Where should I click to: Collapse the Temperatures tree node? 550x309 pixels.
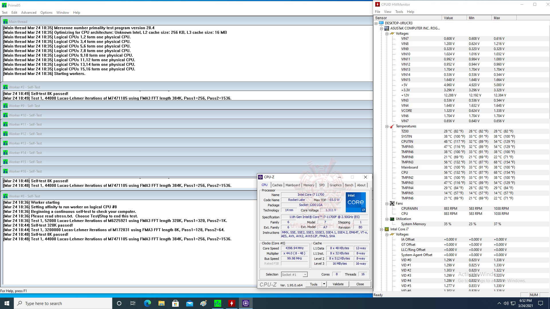click(387, 126)
